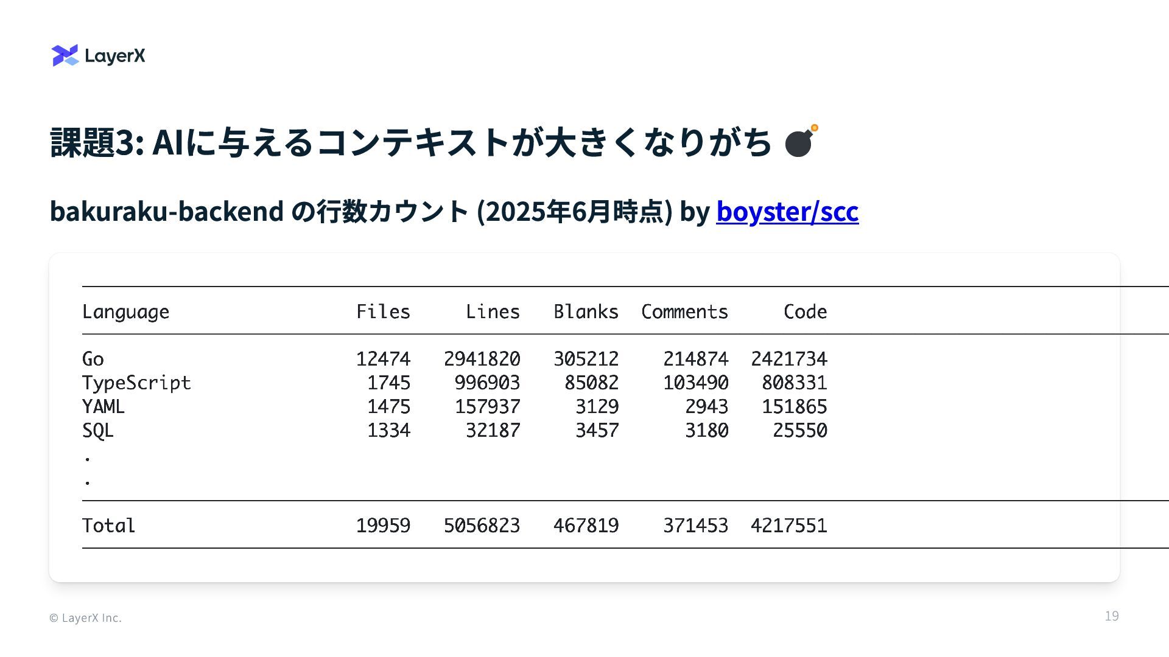Click the bomb emoji in the title
Screen dimensions: 1169x657
801,141
